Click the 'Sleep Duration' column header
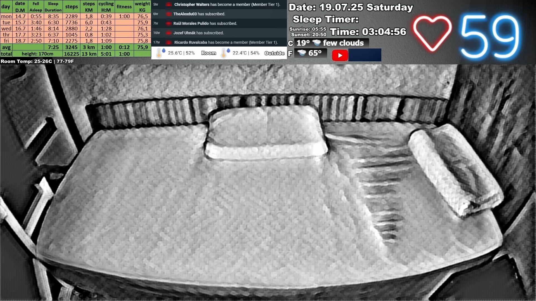 click(53, 7)
